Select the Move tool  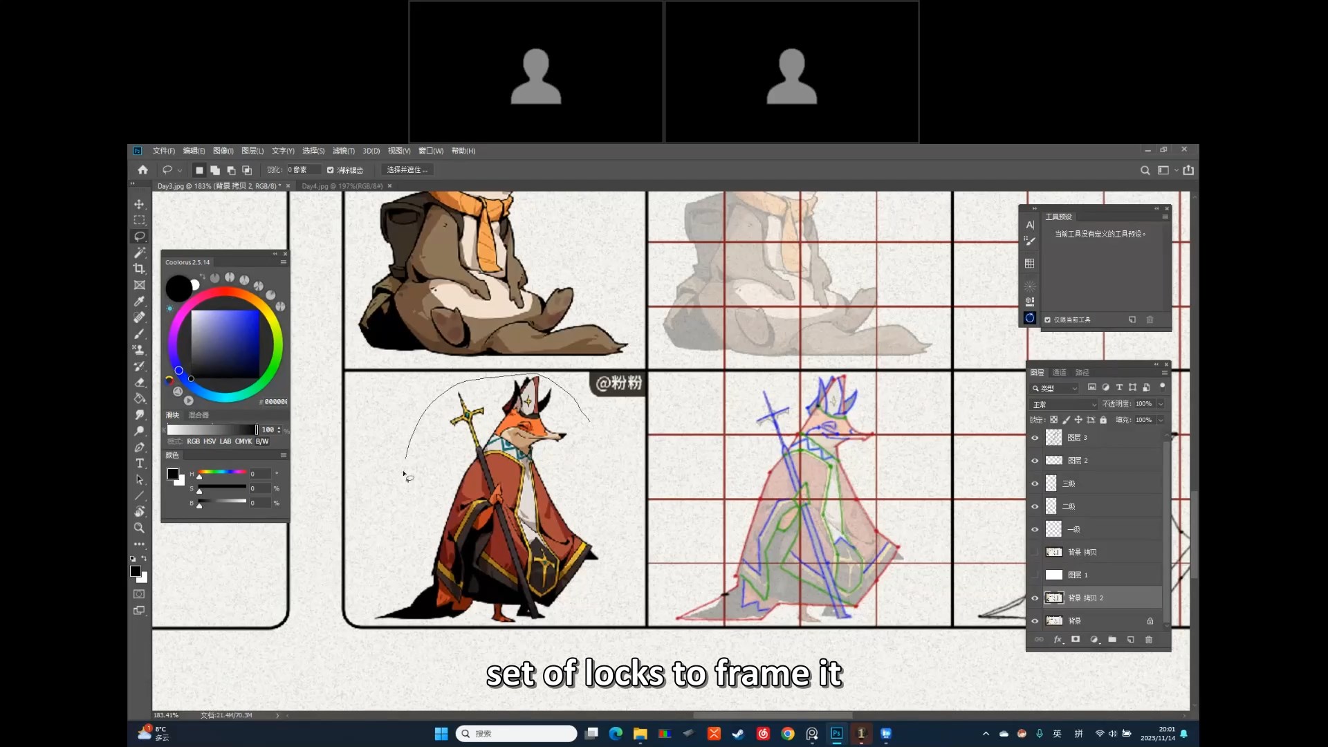(x=139, y=204)
